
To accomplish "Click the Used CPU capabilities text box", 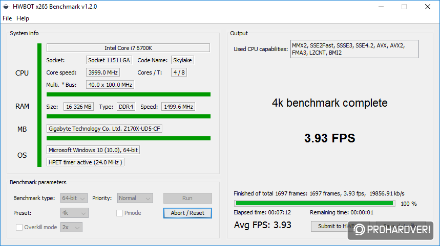I will point(354,49).
